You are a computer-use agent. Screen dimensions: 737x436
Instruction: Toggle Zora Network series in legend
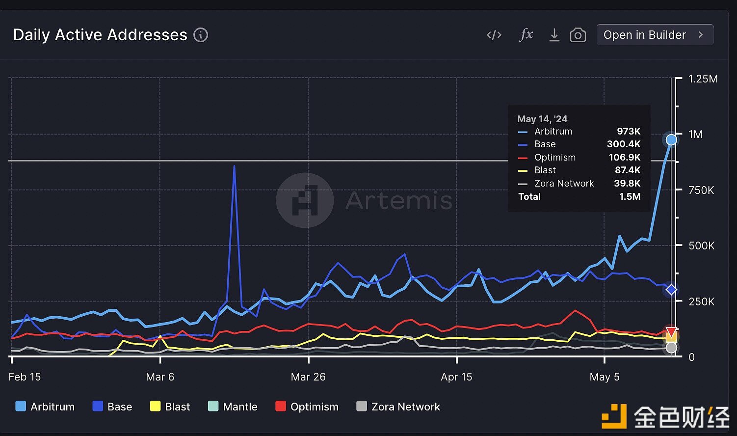(x=398, y=407)
